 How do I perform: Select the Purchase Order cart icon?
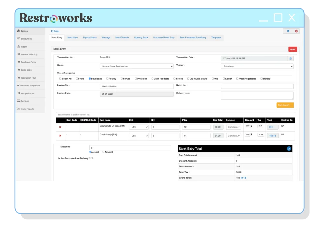tap(20, 62)
